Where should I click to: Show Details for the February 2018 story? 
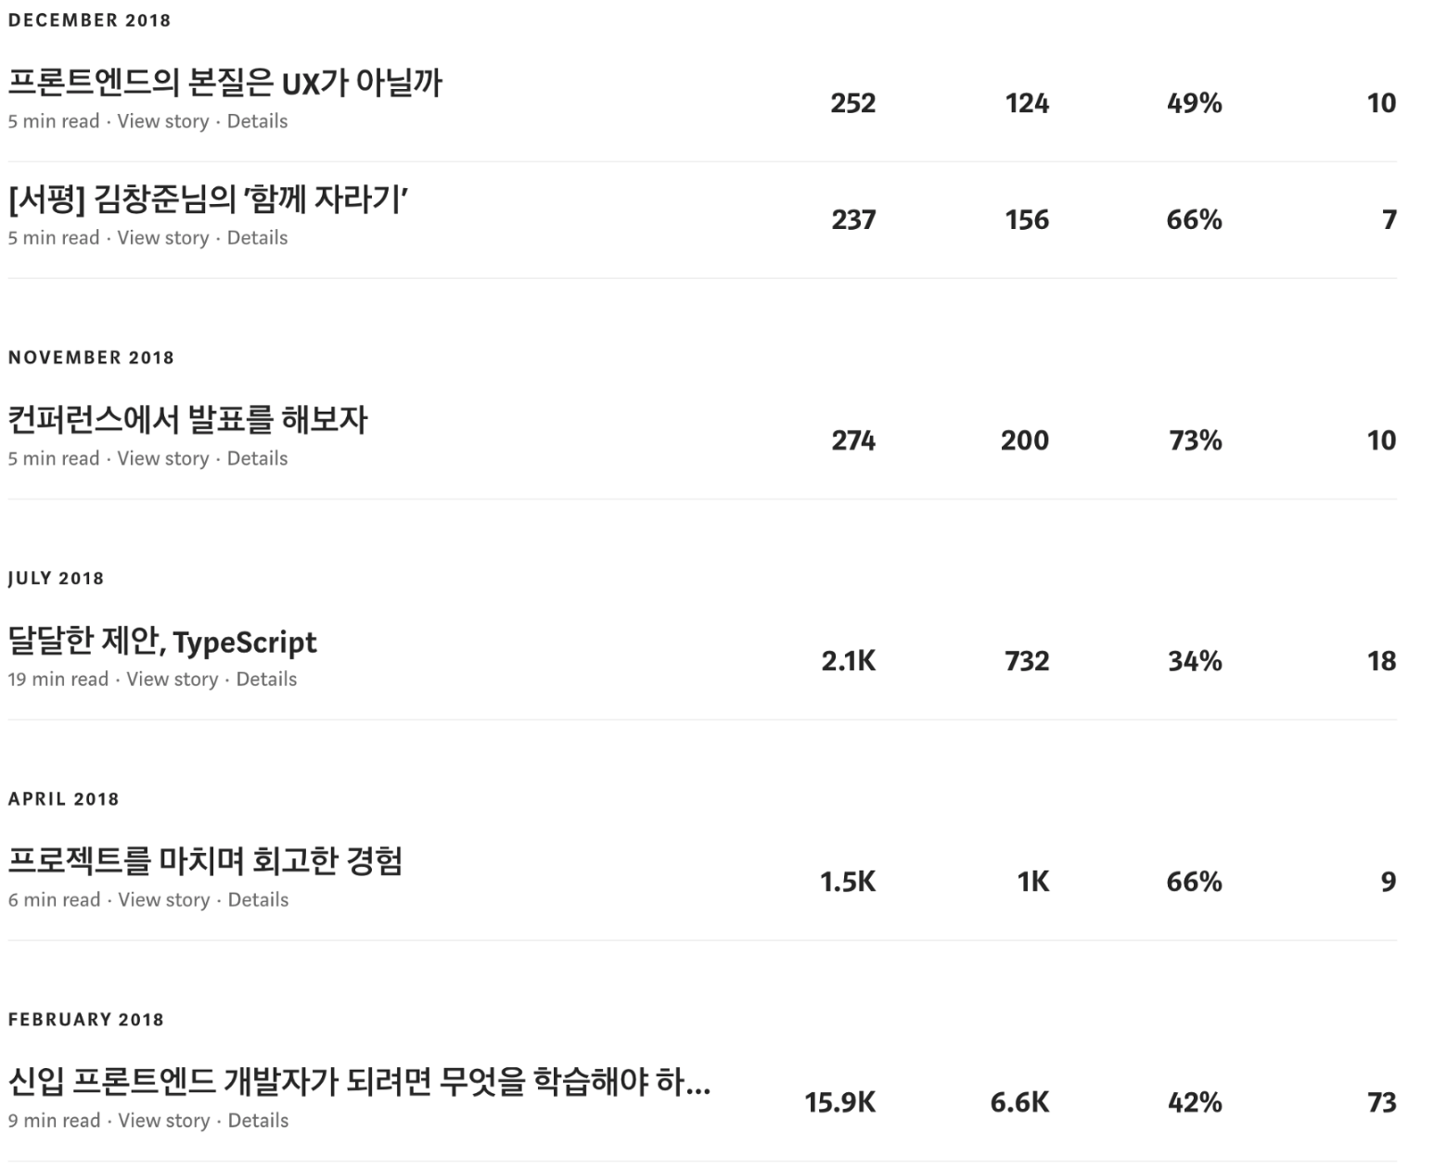tap(258, 1121)
